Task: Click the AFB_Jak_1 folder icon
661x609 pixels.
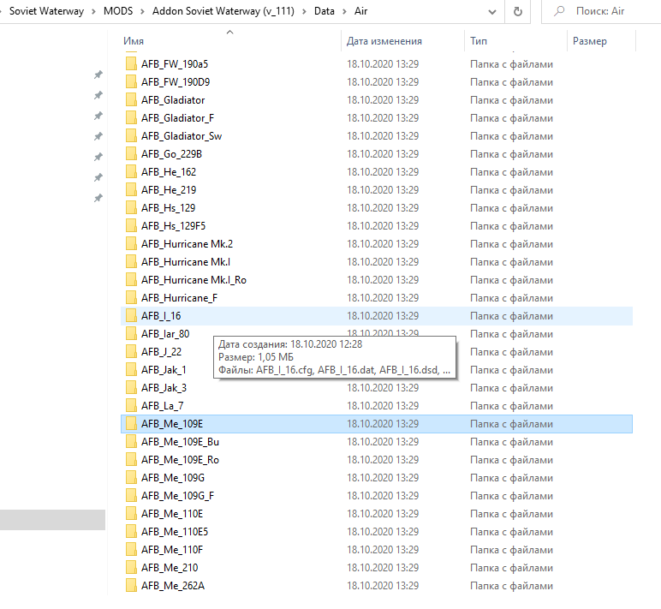Action: tap(131, 370)
